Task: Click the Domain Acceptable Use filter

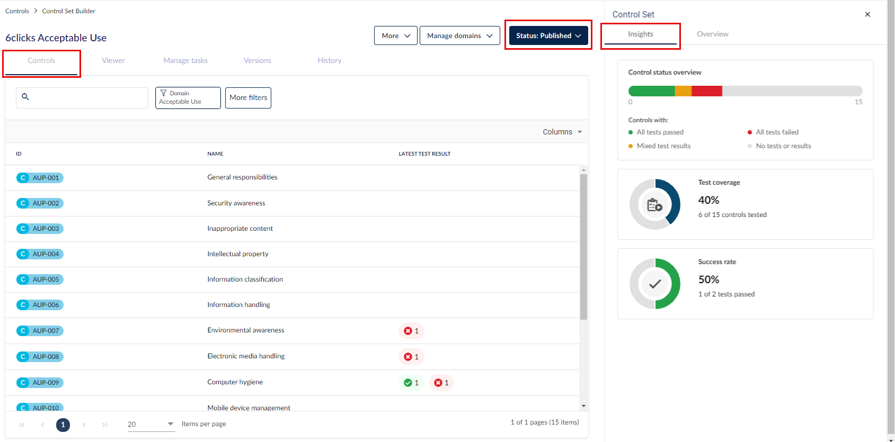Action: pyautogui.click(x=188, y=98)
